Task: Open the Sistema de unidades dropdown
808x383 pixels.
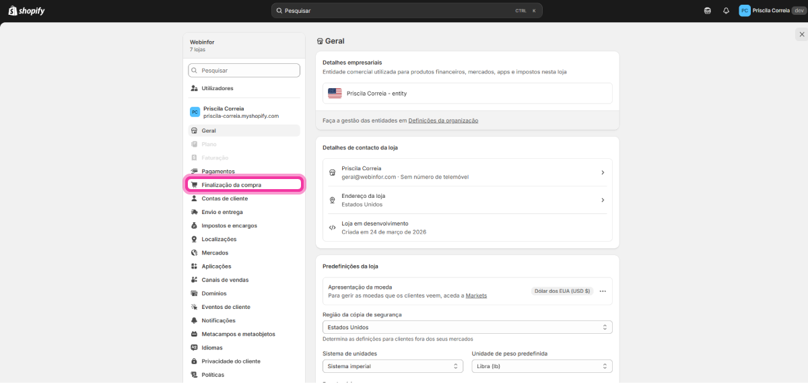Action: [393, 366]
